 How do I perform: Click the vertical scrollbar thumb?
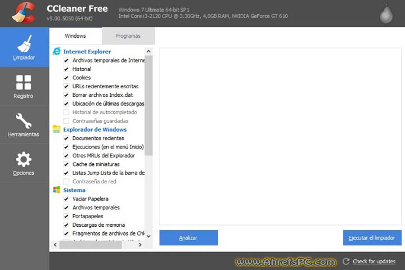pos(148,105)
